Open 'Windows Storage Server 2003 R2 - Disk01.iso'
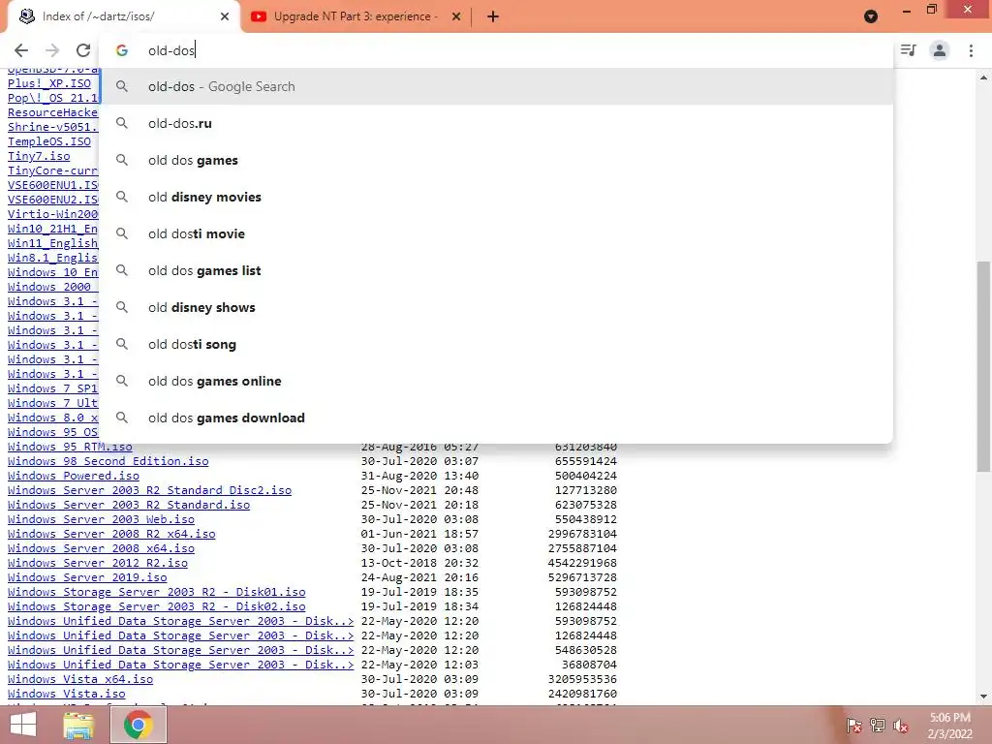992x744 pixels. point(156,592)
